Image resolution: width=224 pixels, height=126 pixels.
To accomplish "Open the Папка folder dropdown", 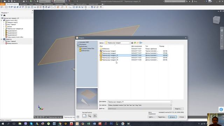I will [x=129, y=43].
